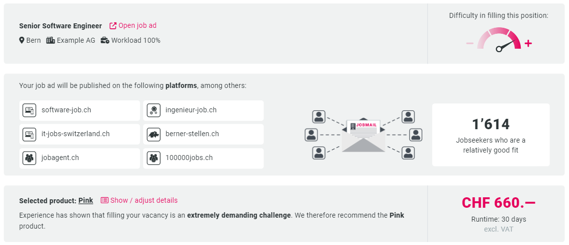Click the underlined Pink product name
This screenshot has width=569, height=245.
pos(86,200)
